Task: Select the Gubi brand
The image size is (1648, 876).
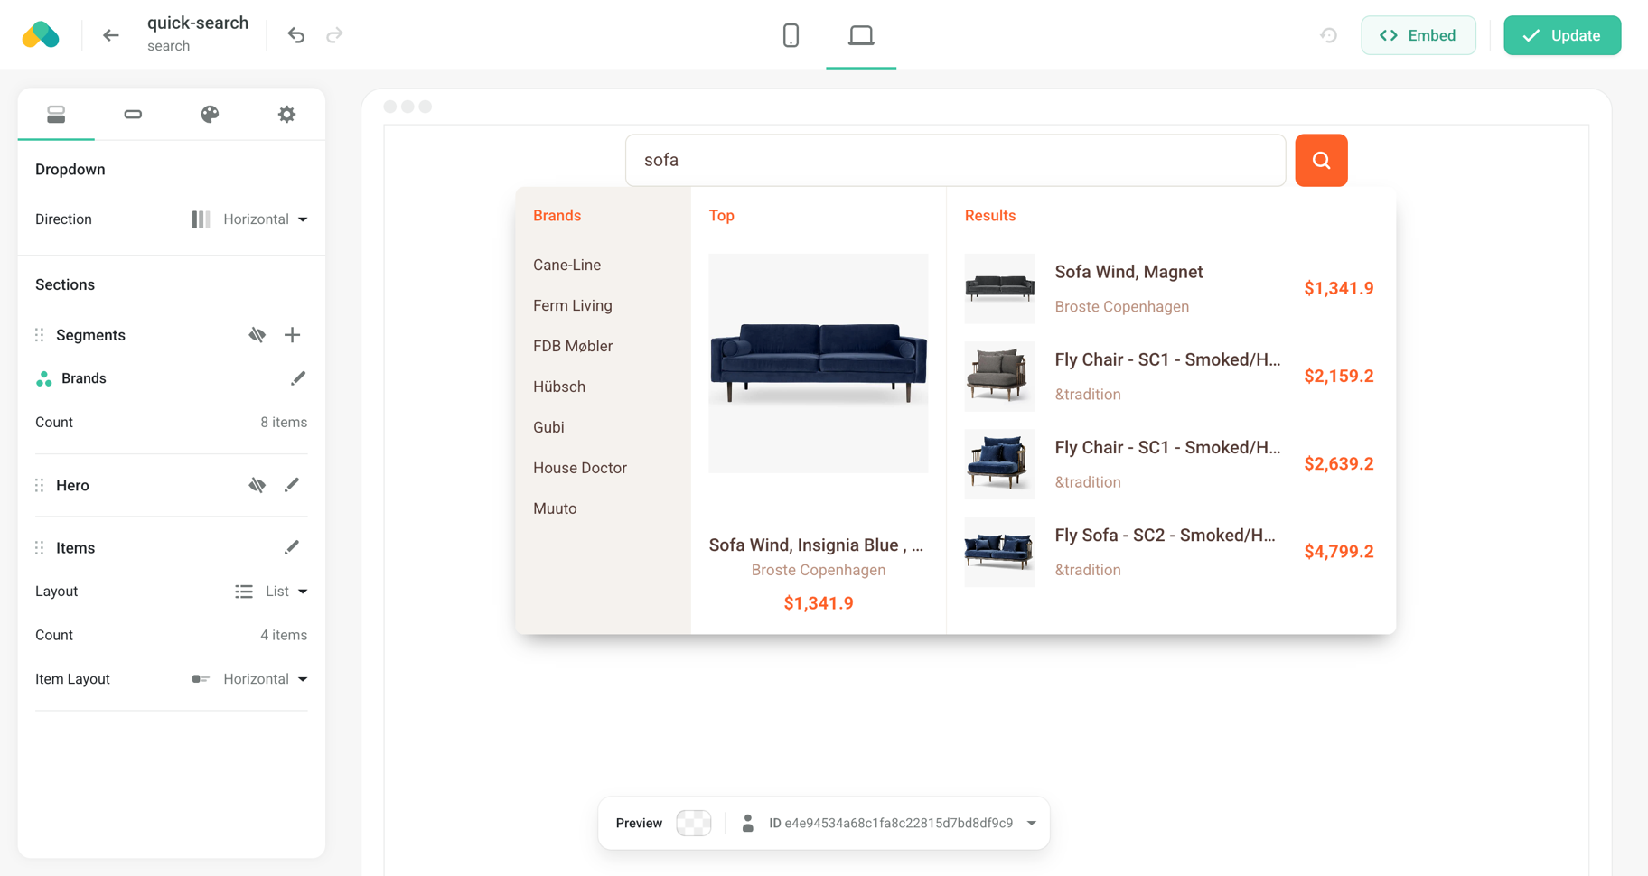Action: coord(548,427)
